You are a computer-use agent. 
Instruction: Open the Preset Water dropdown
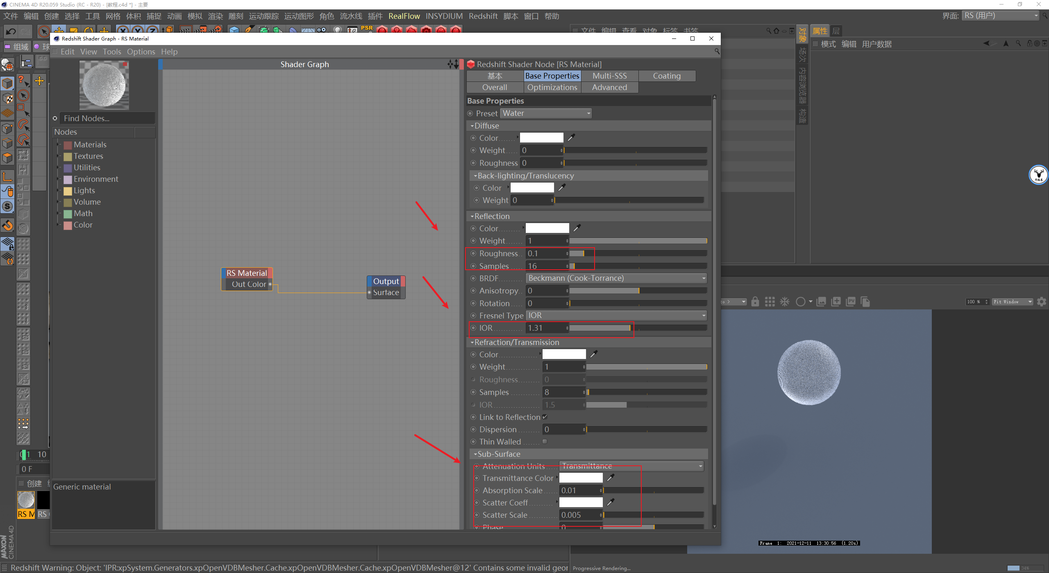[546, 113]
